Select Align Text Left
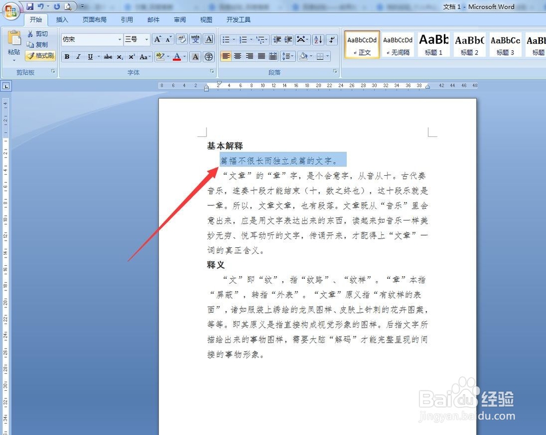 (x=226, y=56)
